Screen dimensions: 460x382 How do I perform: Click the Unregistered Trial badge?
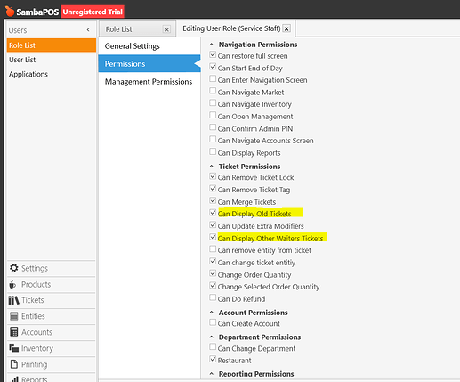(x=93, y=12)
